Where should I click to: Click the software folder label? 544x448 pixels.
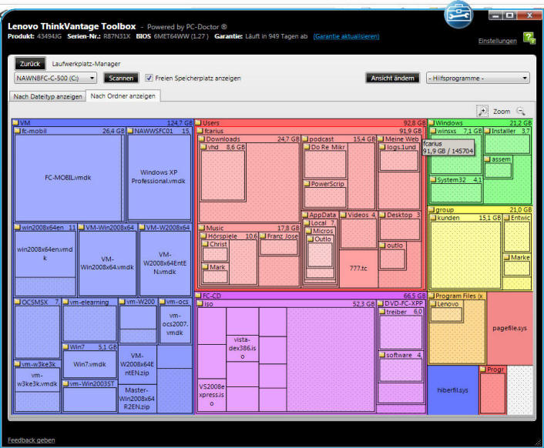coord(399,355)
